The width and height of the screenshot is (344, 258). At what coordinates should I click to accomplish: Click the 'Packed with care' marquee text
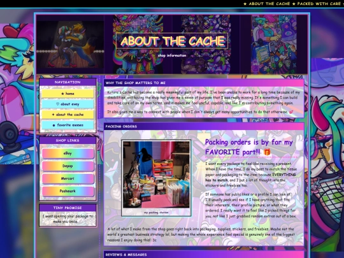pos(319,4)
